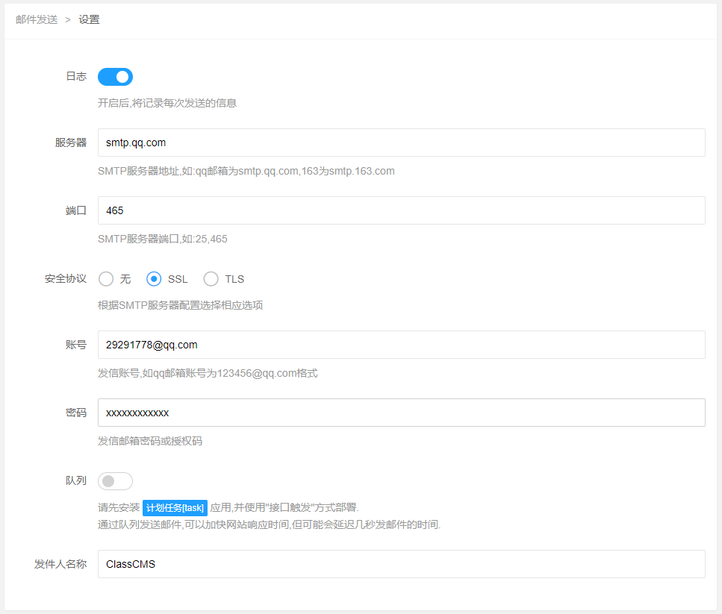Screen dimensions: 722x614
Task: Focus the 账号 field with 29291778@qq.com
Action: tap(401, 345)
